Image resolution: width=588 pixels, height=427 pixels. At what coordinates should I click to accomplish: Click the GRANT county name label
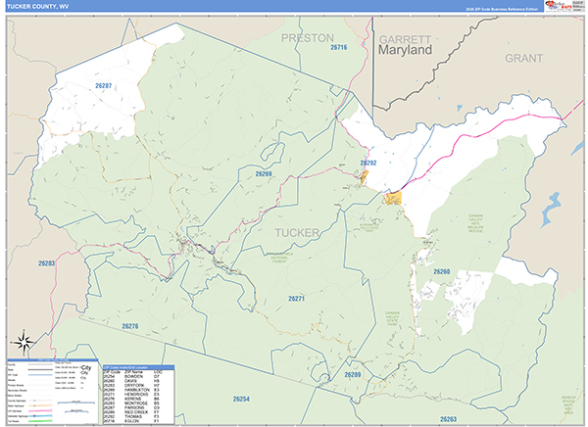[524, 58]
